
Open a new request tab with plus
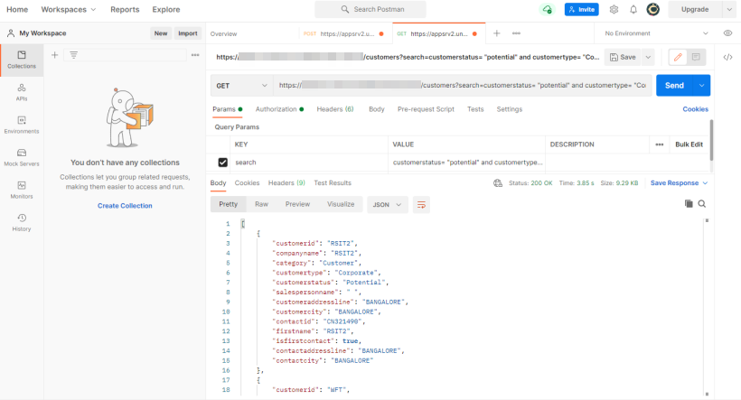coord(497,33)
